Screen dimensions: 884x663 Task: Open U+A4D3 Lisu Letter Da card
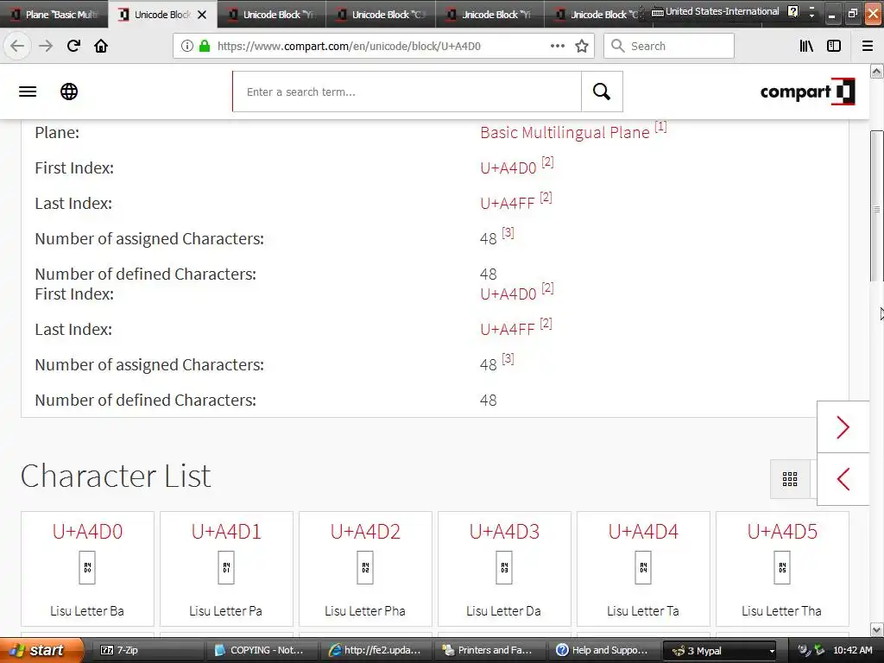pos(504,569)
